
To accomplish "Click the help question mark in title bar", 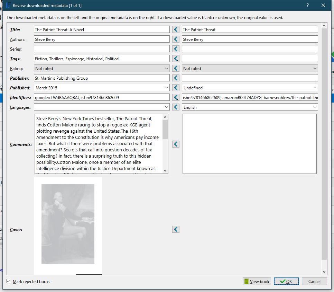I will pyautogui.click(x=308, y=5).
